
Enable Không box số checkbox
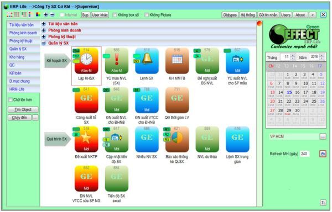tap(115, 15)
